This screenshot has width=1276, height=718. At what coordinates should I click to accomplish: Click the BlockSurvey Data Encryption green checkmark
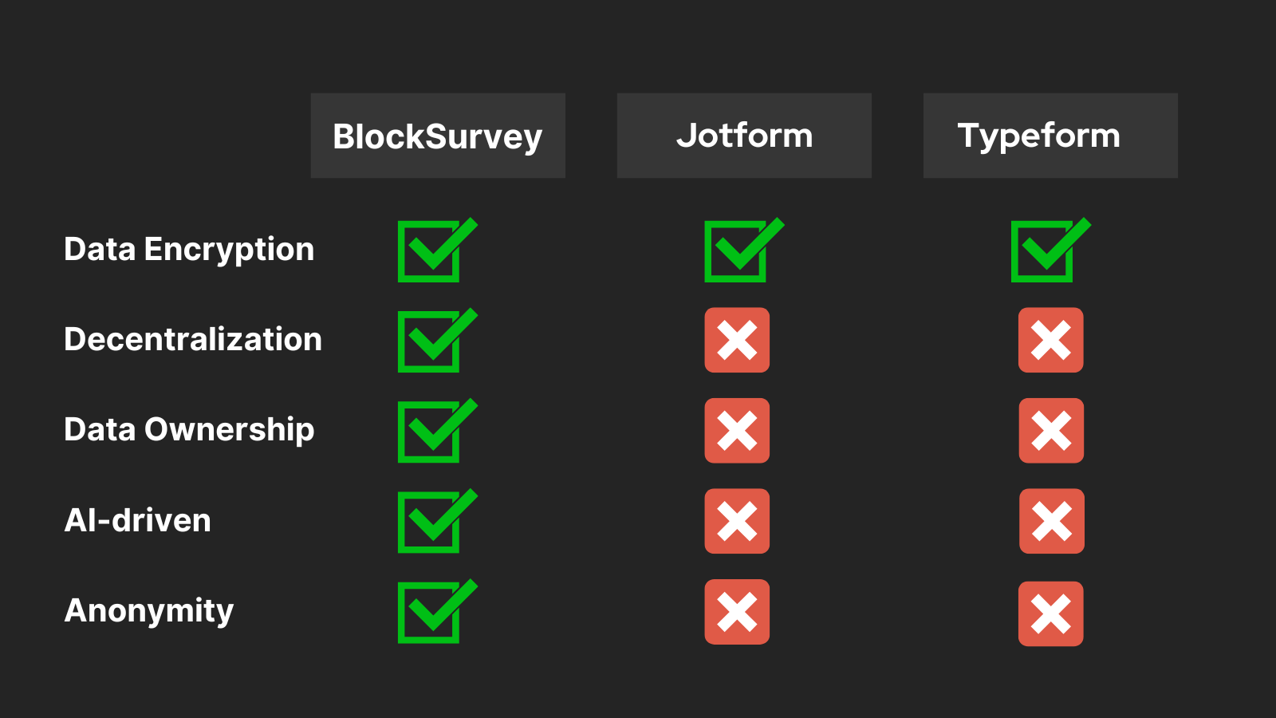coord(437,250)
